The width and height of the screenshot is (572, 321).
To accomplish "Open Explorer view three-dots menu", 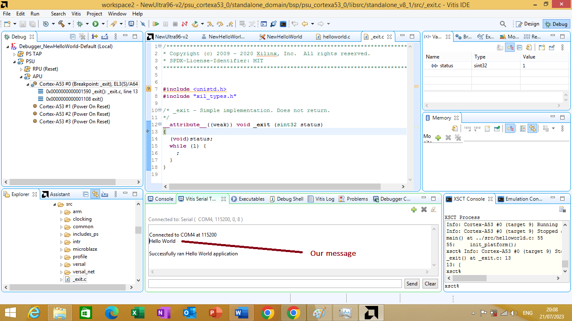I will coord(116,194).
